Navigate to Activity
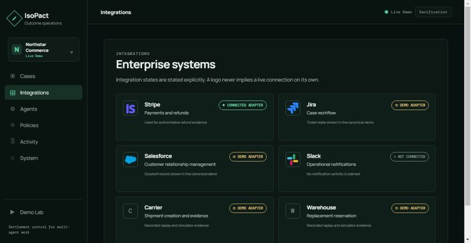 click(x=44, y=142)
